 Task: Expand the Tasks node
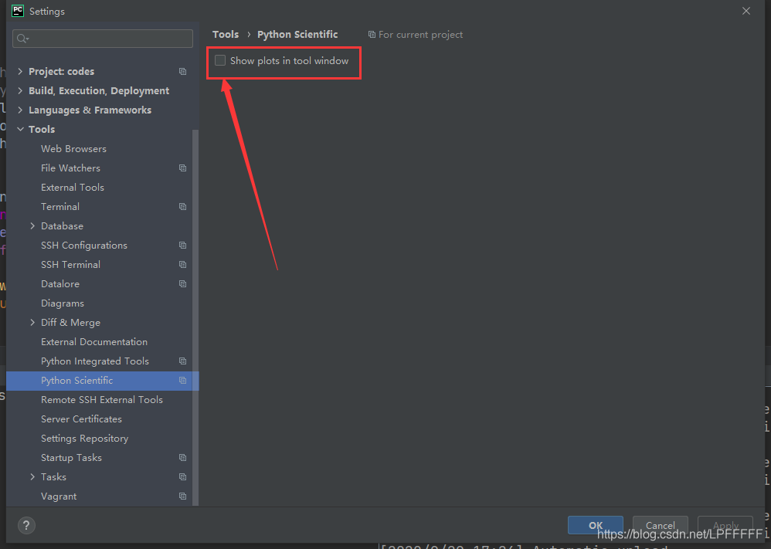(x=32, y=476)
